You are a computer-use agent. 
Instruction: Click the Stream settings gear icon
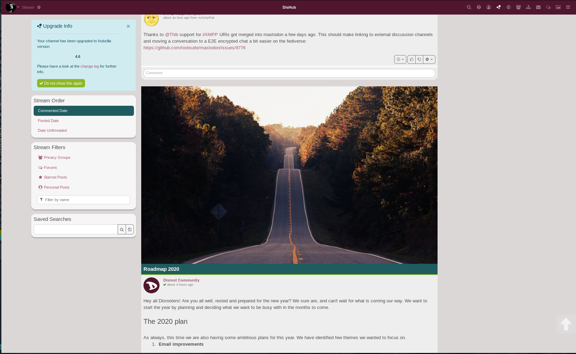click(39, 7)
